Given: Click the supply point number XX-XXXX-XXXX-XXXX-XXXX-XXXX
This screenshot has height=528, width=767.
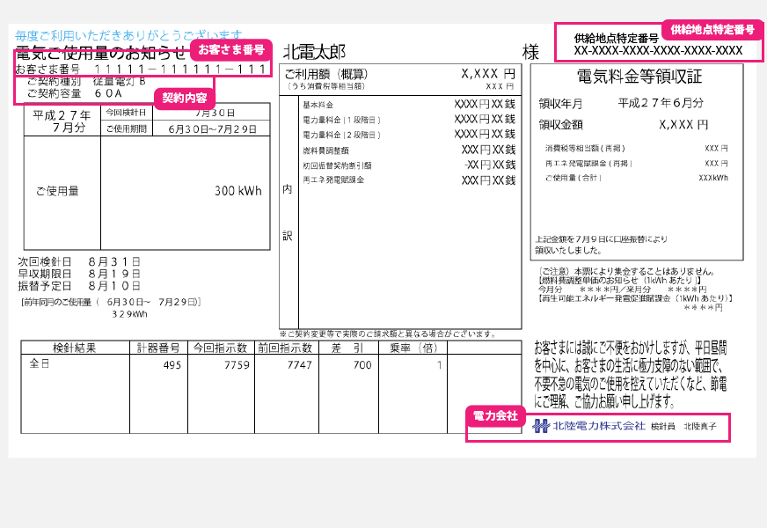Looking at the screenshot, I should [x=658, y=51].
